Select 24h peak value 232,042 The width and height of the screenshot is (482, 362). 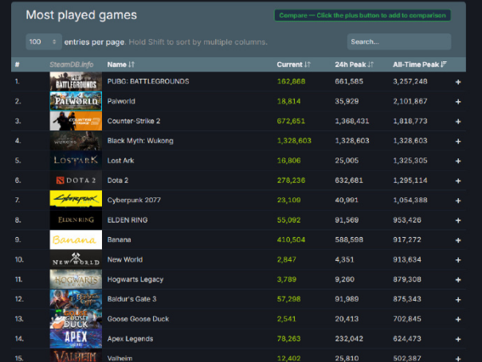pos(349,339)
